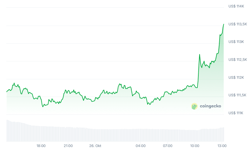Screen dimensions: 251x150
Task: Select the 10:00 time axis label
Action: coord(195,146)
